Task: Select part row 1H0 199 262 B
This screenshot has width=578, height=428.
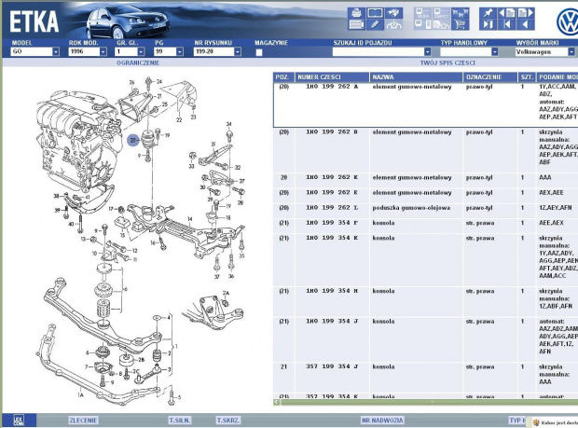Action: (426, 150)
